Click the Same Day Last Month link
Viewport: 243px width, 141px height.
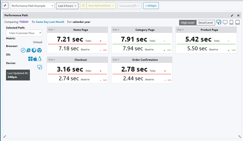pos(50,22)
